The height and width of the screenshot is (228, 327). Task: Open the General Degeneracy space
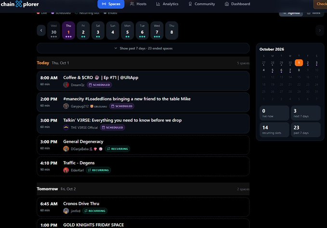143,145
